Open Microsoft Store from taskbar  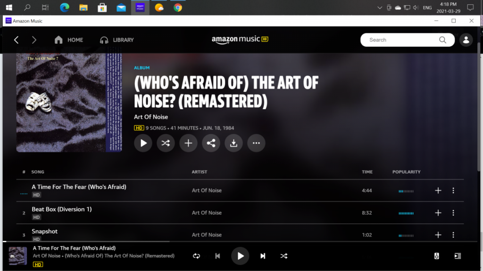102,8
